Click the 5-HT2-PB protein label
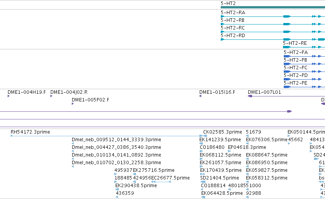The width and height of the screenshot is (325, 199). 295,60
